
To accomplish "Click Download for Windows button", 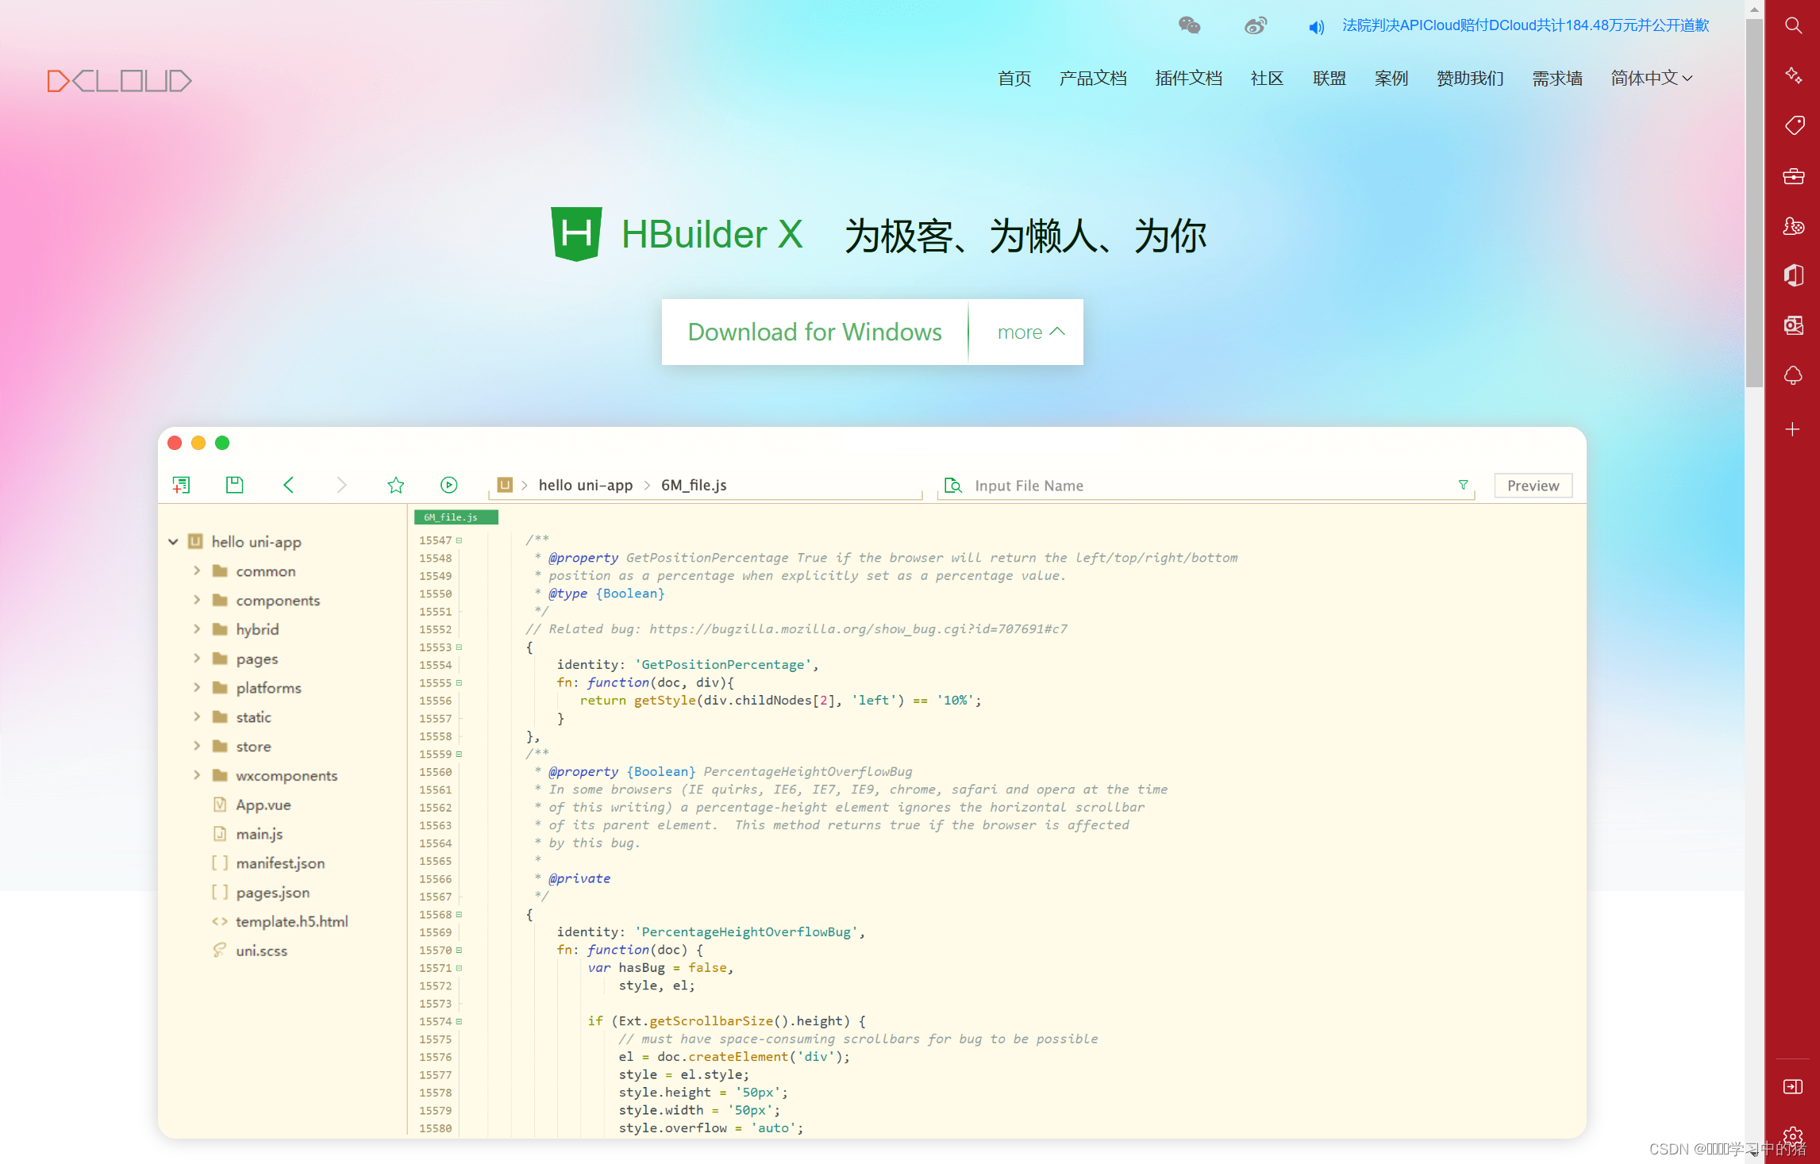I will click(x=814, y=332).
